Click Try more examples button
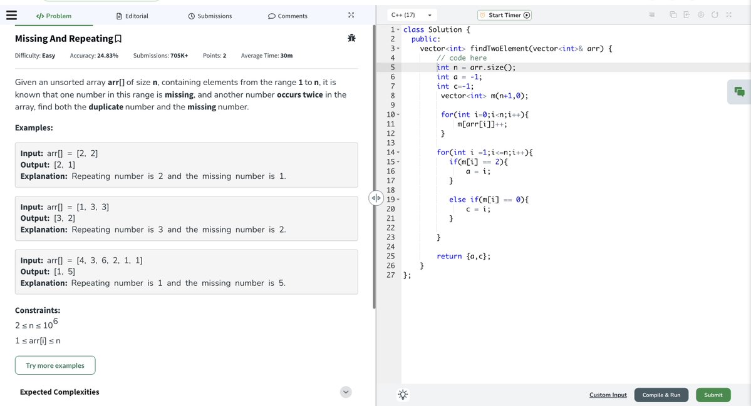751x406 pixels. (55, 365)
